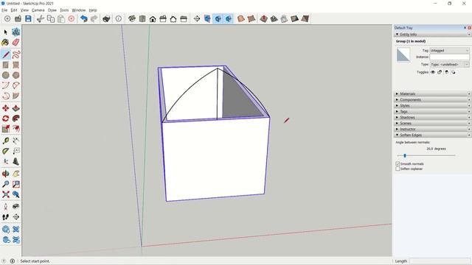Click the Instance name input field
Screen dimensions: 472x265
point(449,57)
